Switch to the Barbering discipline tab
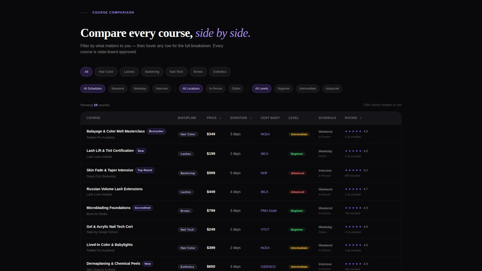 click(152, 72)
